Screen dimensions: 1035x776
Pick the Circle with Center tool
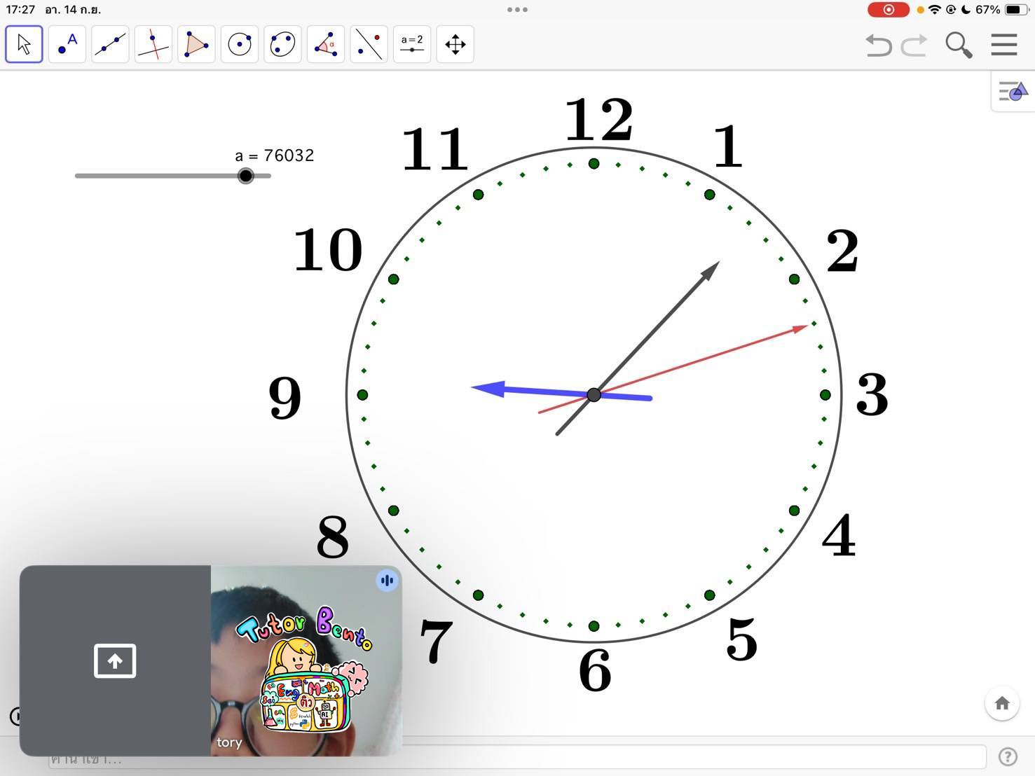coord(239,43)
